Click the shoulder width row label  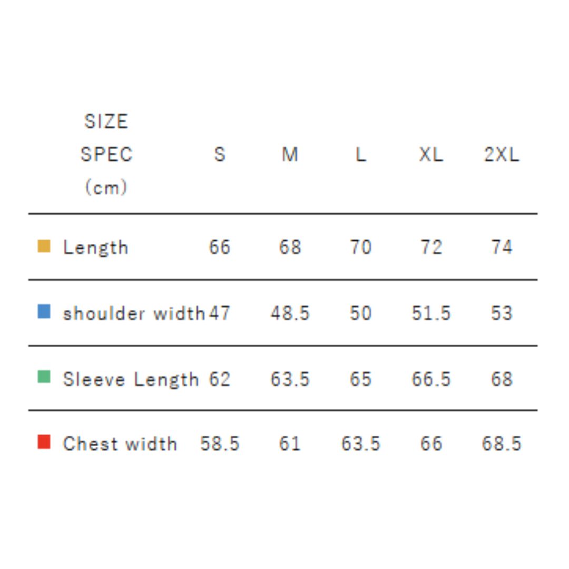(133, 313)
